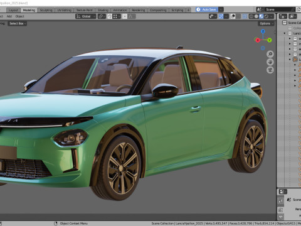Open the Auto Save dropdown arrow

pos(221,9)
